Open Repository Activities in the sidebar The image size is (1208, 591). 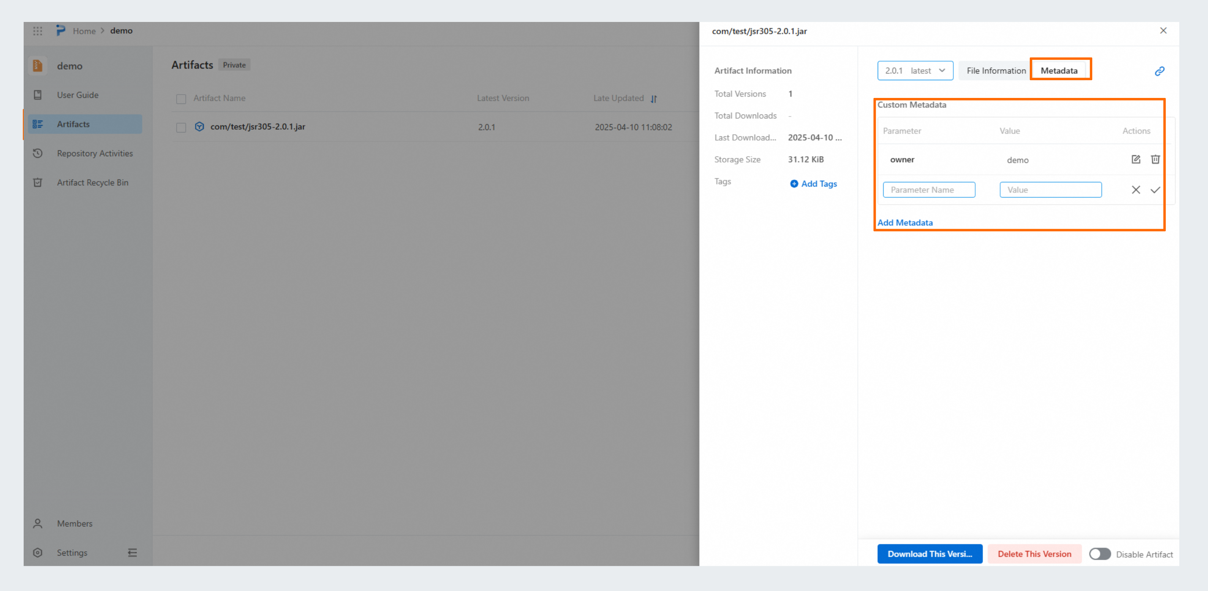(x=95, y=153)
